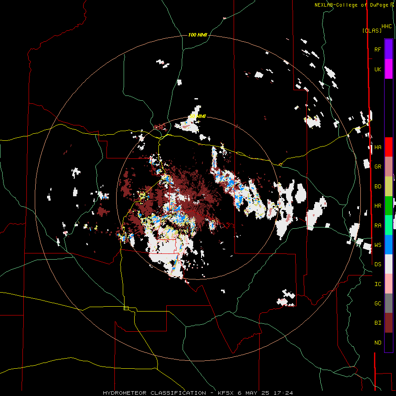Viewport: 396px width, 396px height.
Task: Click the 50 NMI range ring label
Action: coord(198,117)
